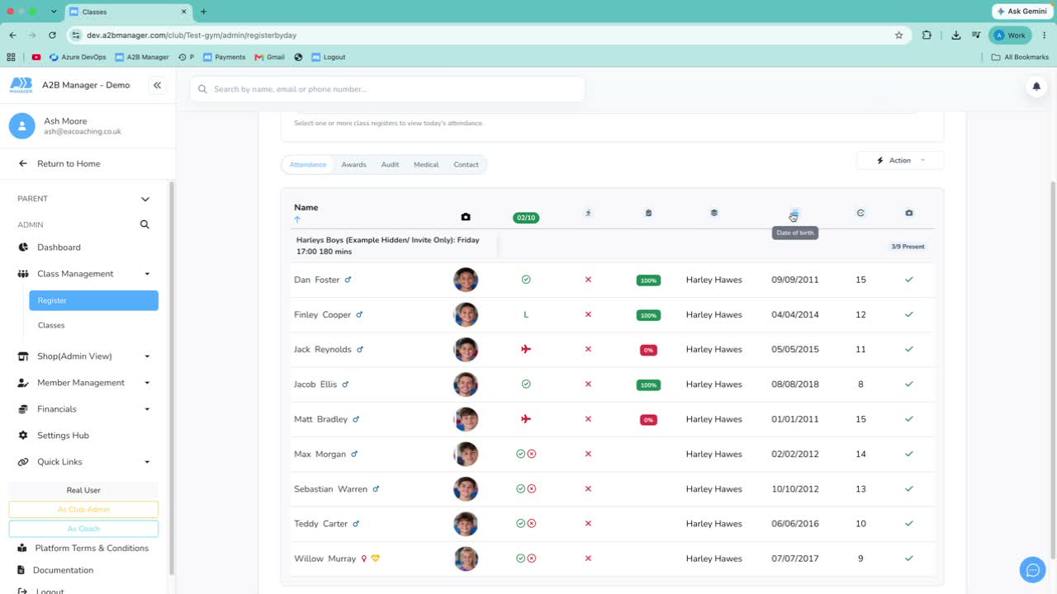Toggle Jack Reynolds' holiday plane marker
The image size is (1057, 594).
click(526, 349)
